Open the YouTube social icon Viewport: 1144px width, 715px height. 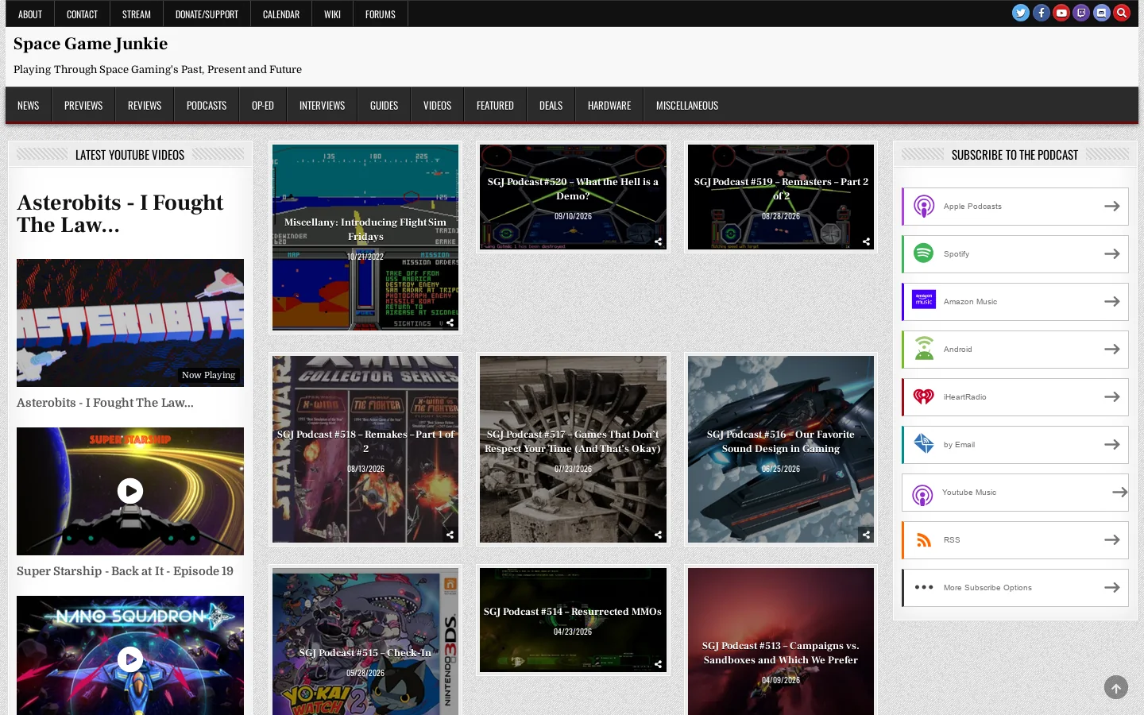(x=1061, y=13)
